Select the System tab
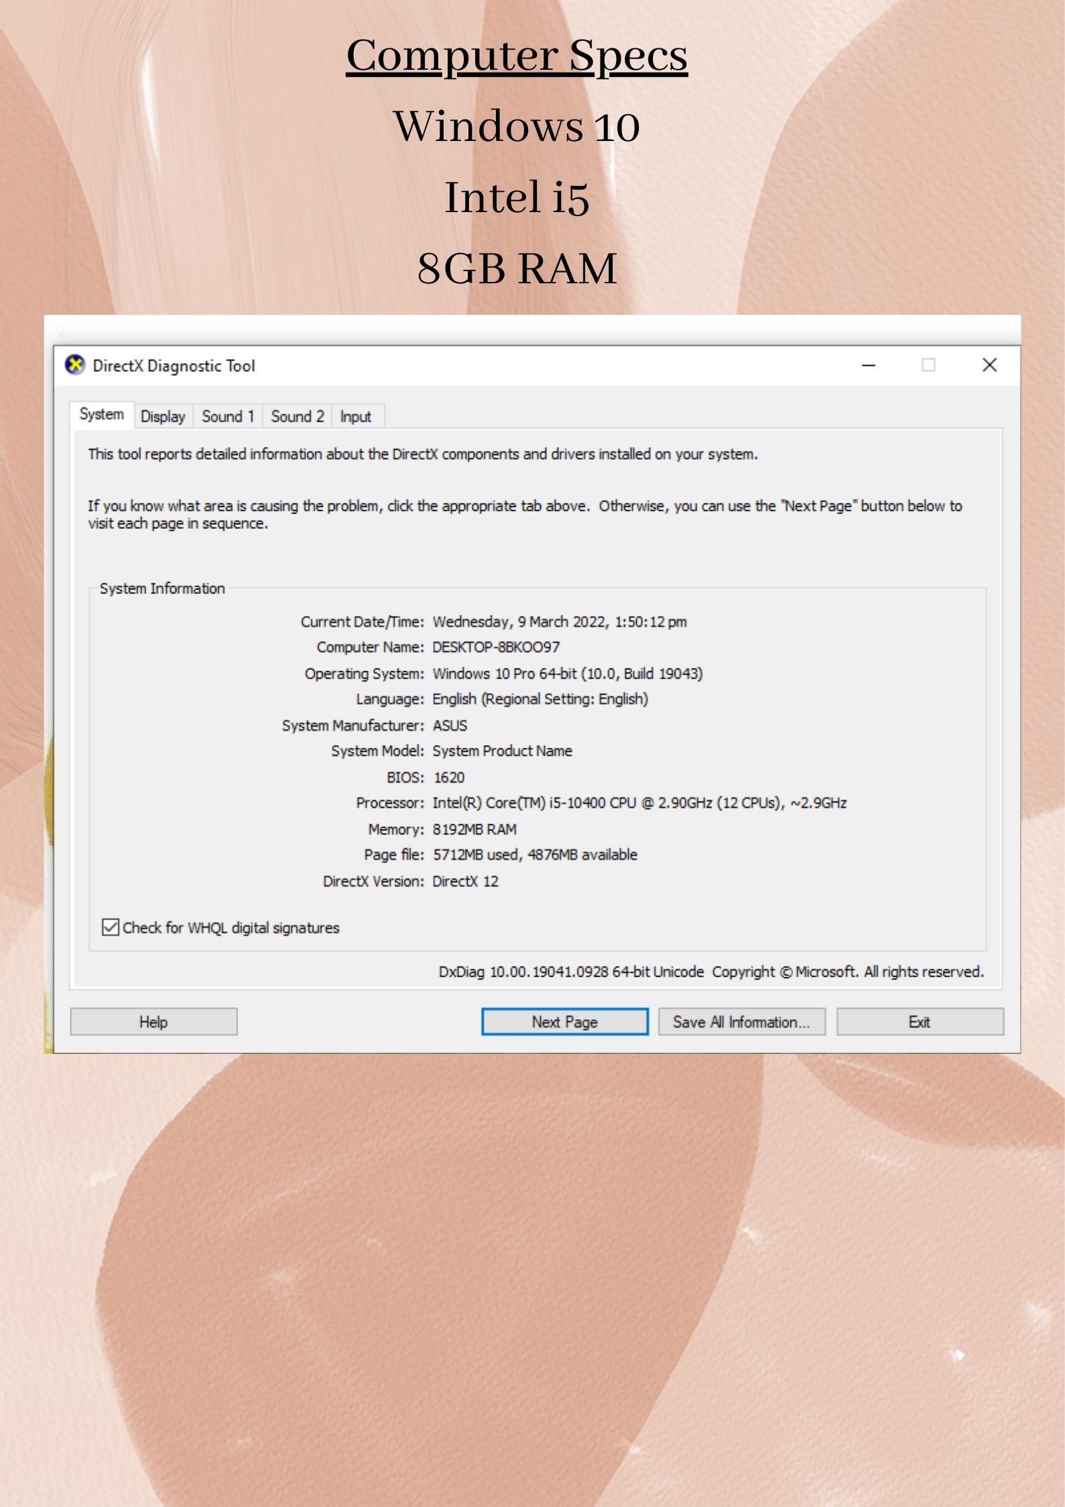 (x=101, y=414)
